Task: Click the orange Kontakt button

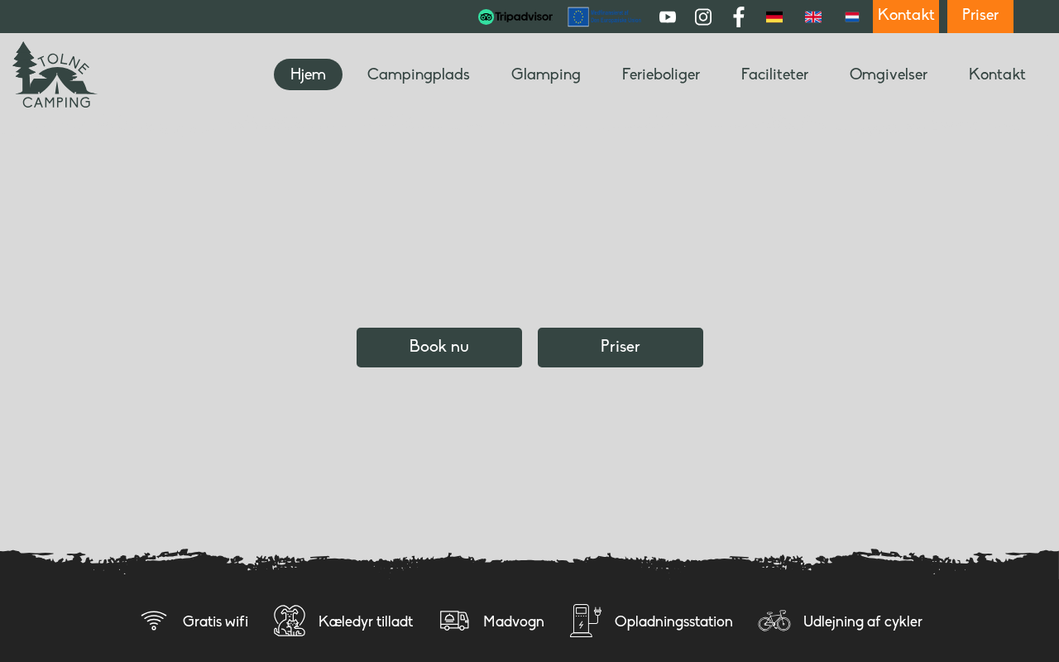Action: (906, 17)
